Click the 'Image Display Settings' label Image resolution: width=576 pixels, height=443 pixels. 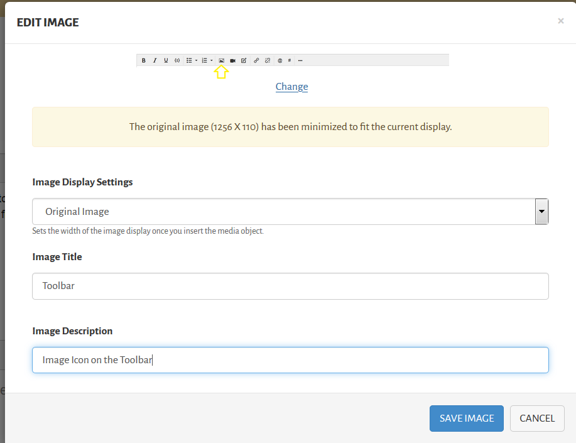click(x=83, y=182)
